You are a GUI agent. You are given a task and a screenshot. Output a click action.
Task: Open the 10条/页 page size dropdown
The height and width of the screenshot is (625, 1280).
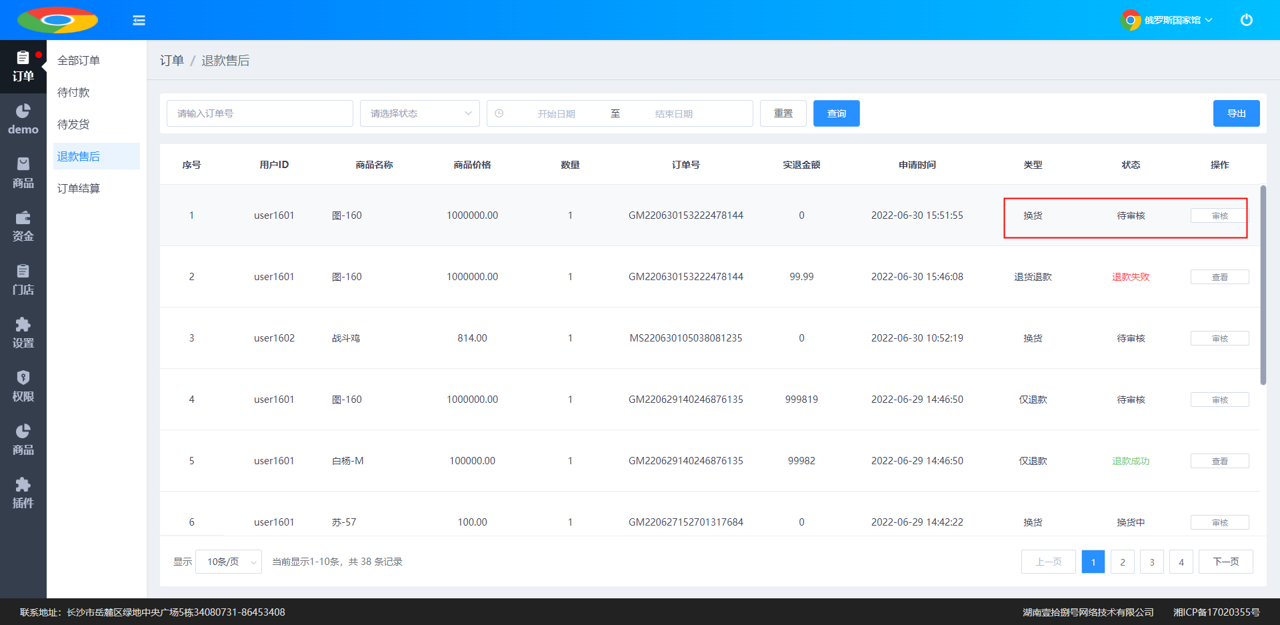[x=229, y=562]
